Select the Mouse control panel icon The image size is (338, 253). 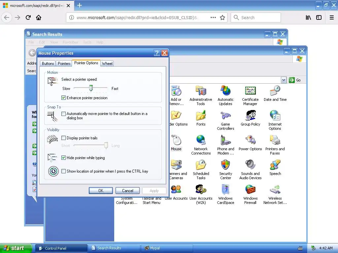pos(176,143)
